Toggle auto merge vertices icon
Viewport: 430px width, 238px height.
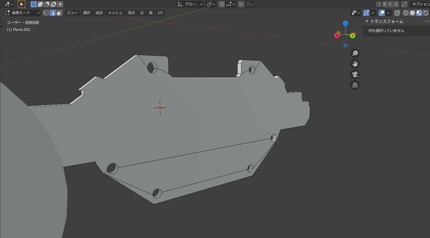(x=405, y=4)
